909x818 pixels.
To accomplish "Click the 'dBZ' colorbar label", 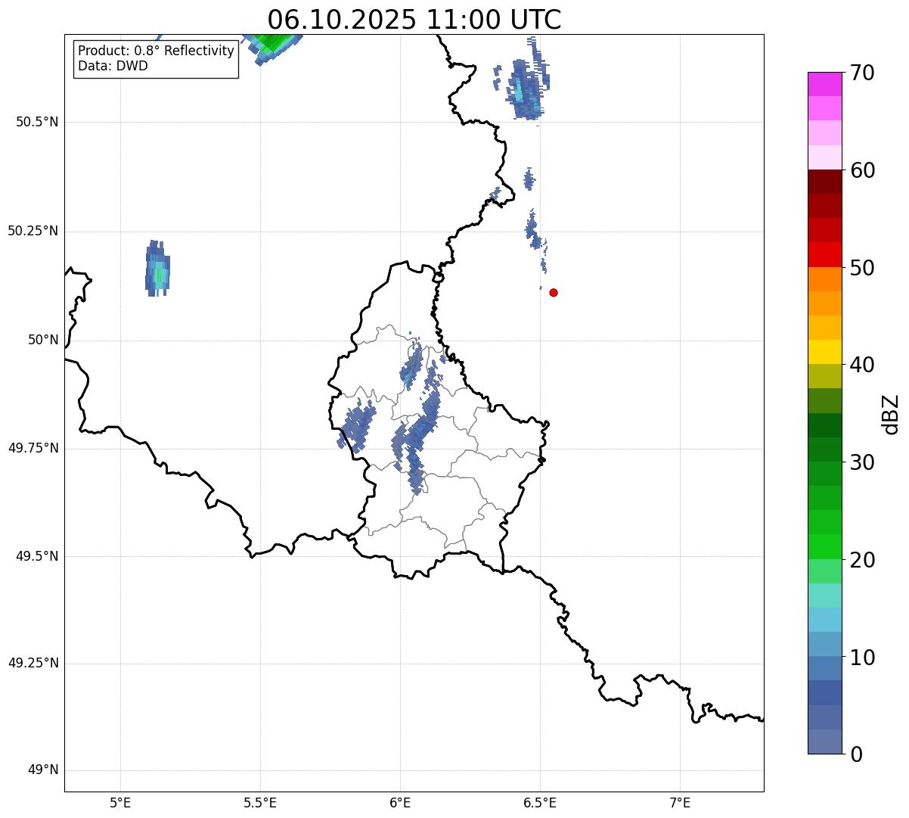I will [891, 413].
